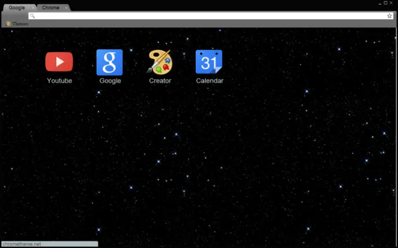Switch to the Google tab
Viewport: 398px width, 248px height.
click(x=16, y=8)
